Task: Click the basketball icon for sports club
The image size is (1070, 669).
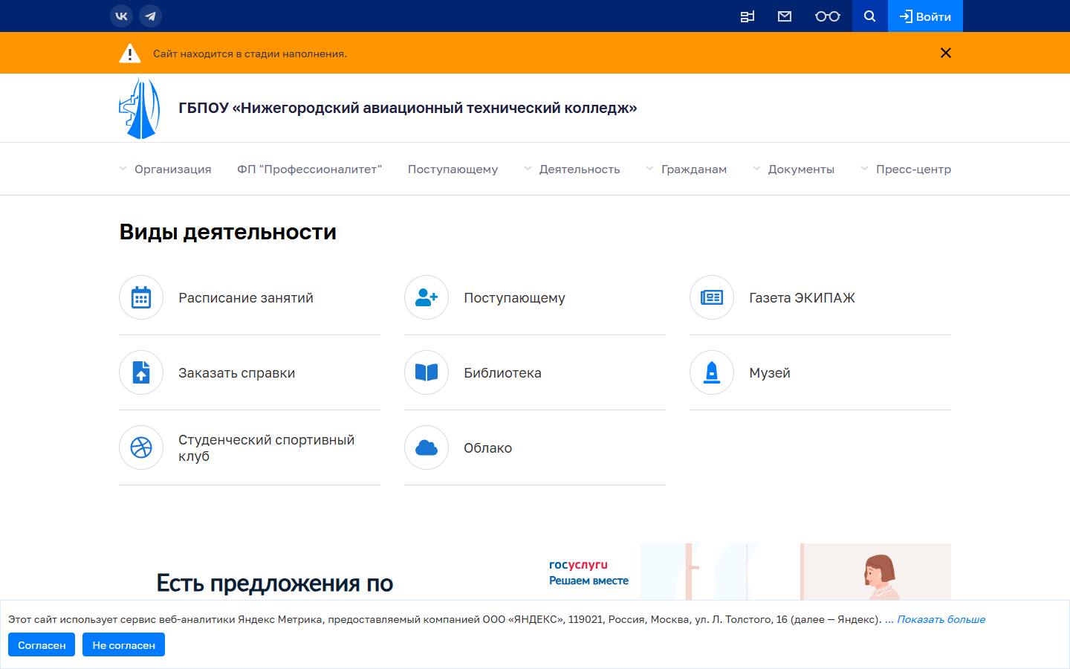Action: (x=141, y=447)
